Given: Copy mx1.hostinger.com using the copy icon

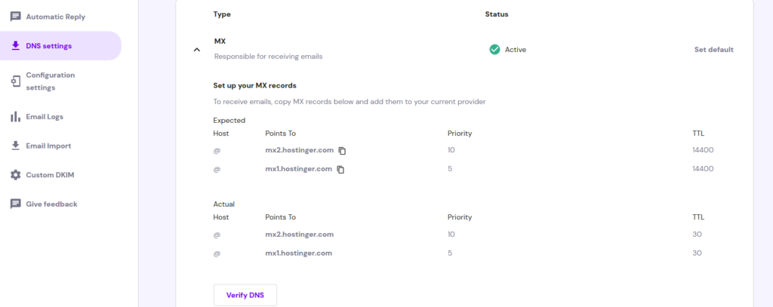Looking at the screenshot, I should pos(340,170).
